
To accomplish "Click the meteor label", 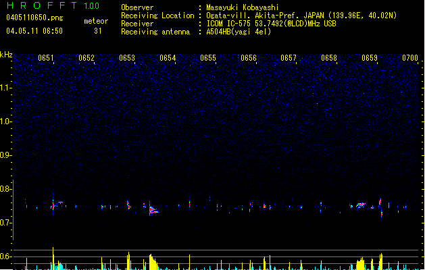I will pyautogui.click(x=96, y=21).
